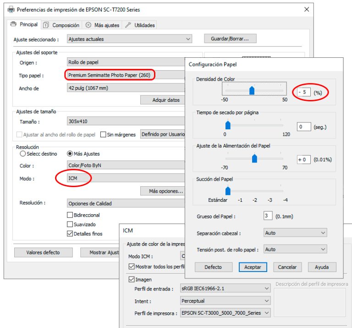Open the Separación cabezal Auto dropdown

(295, 233)
